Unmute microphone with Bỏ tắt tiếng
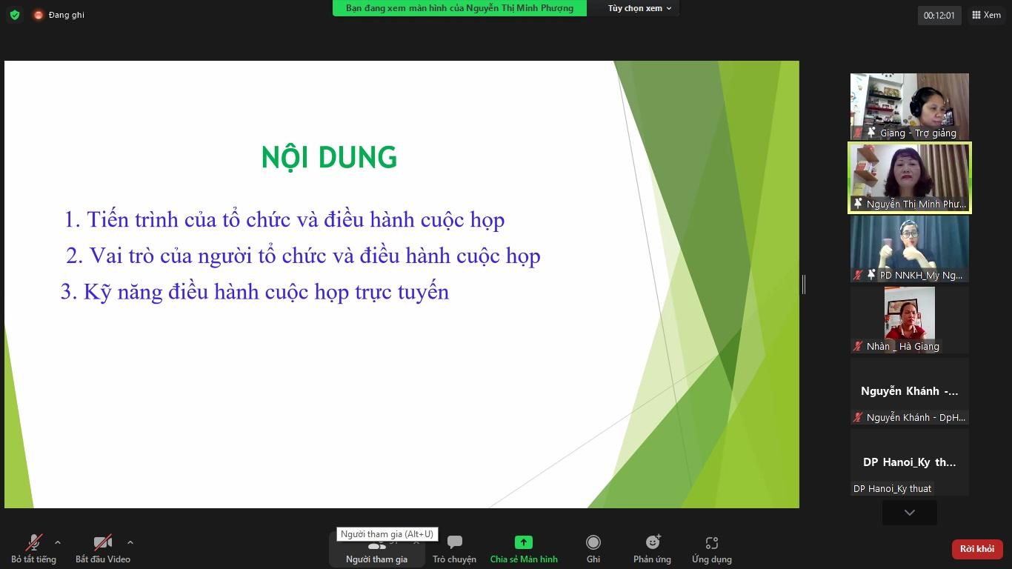This screenshot has height=569, width=1012. pos(33,549)
